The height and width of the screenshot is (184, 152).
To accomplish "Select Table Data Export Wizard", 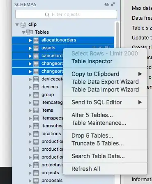I will click(x=105, y=82).
